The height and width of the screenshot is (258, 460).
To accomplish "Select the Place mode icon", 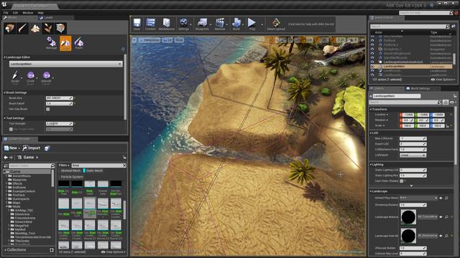I will (x=9, y=29).
